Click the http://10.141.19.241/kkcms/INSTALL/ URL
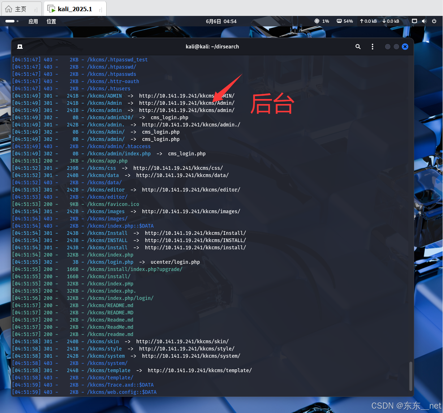 [x=195, y=240]
